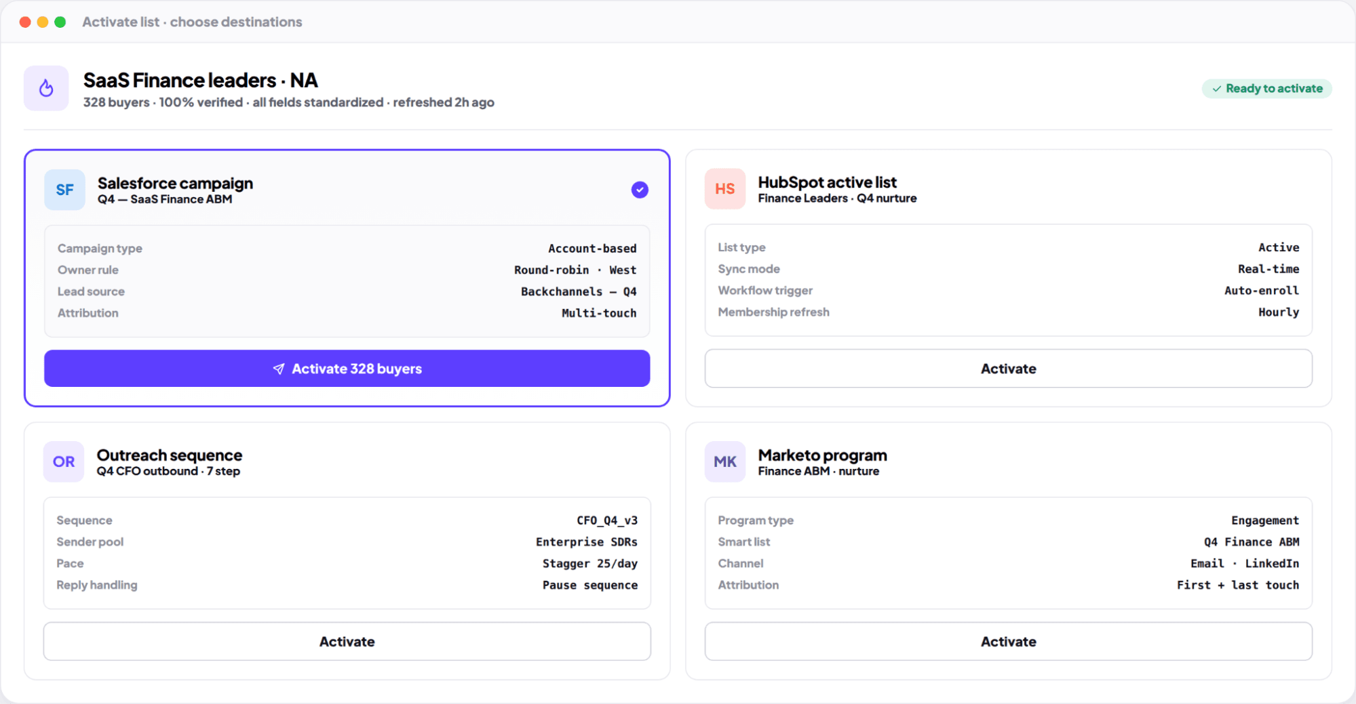Activate the HubSpot active list
This screenshot has width=1356, height=704.
(1008, 369)
